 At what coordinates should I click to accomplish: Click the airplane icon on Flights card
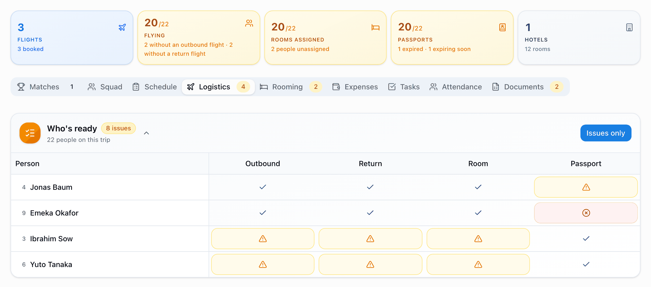click(x=122, y=27)
